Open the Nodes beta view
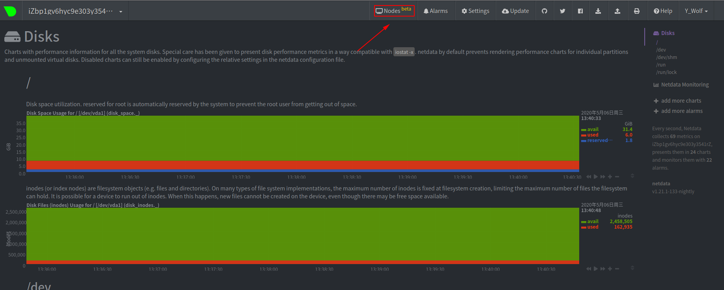 coord(394,11)
